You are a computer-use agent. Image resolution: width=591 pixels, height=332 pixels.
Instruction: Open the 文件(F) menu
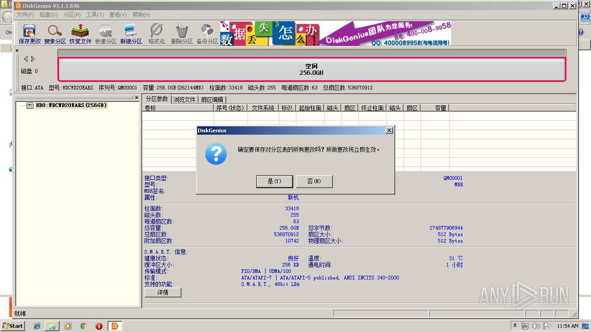click(25, 15)
